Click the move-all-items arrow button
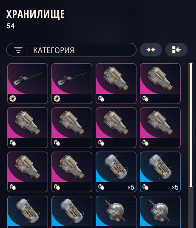The height and width of the screenshot is (228, 196). [x=176, y=50]
